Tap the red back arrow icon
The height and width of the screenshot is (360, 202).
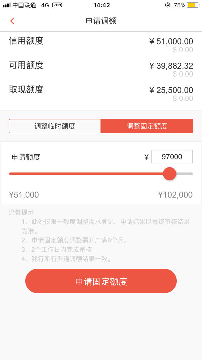[12, 21]
